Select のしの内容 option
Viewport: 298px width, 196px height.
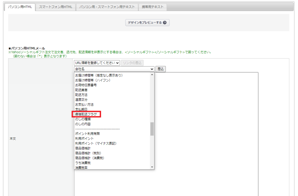[x=112, y=124]
